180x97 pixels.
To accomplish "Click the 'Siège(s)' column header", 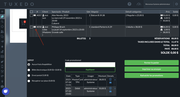I will tap(95, 12).
